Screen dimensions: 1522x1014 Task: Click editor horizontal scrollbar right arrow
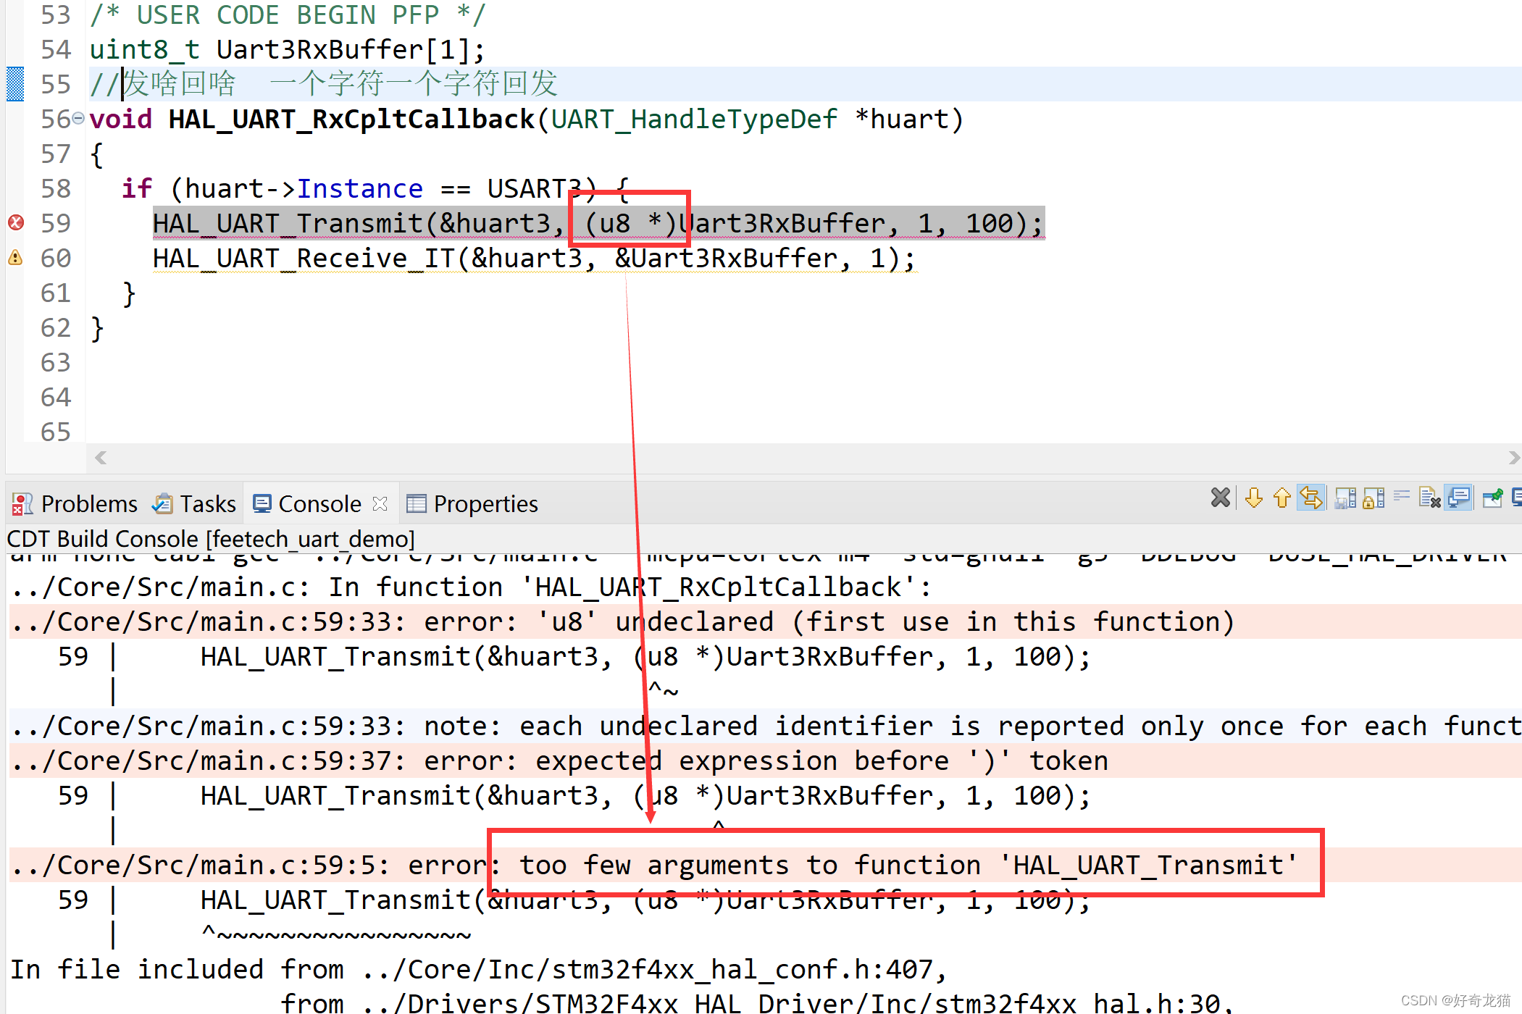[1513, 458]
